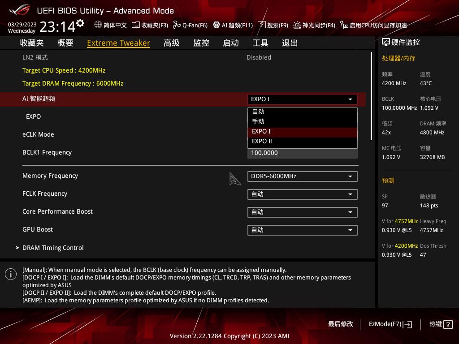This screenshot has width=459, height=344.
Task: Open 收藏夹(F3) favorites list icon
Action: [x=135, y=25]
